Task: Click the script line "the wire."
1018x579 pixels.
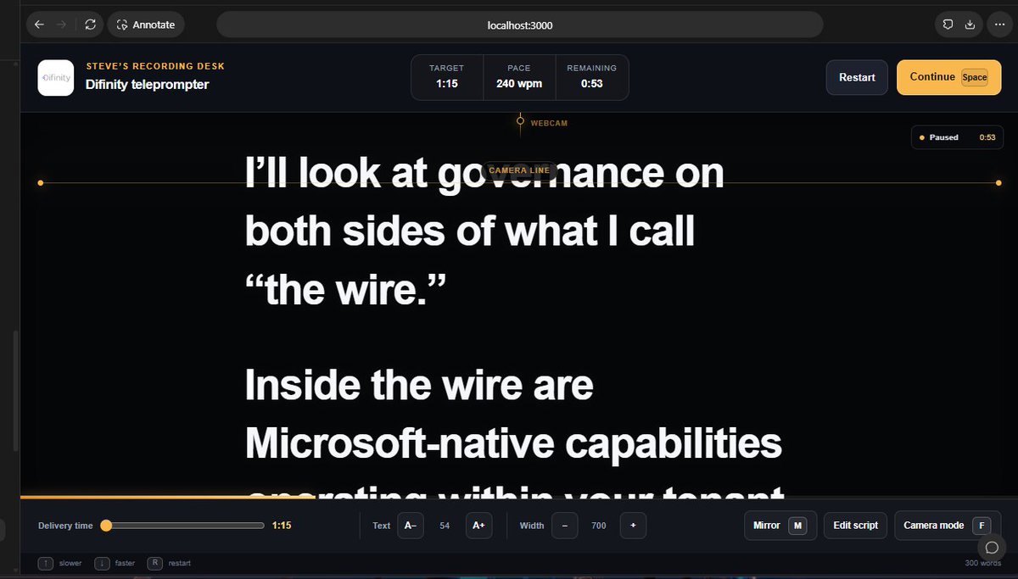Action: tap(346, 290)
